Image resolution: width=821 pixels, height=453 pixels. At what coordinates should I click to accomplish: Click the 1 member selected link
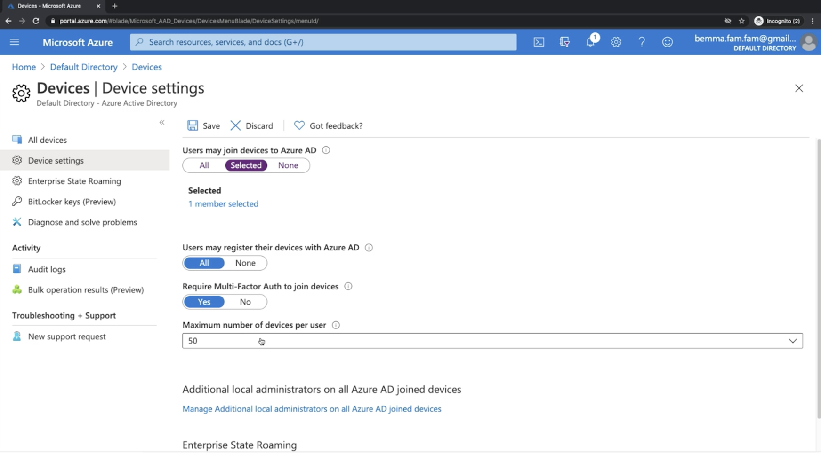point(223,204)
